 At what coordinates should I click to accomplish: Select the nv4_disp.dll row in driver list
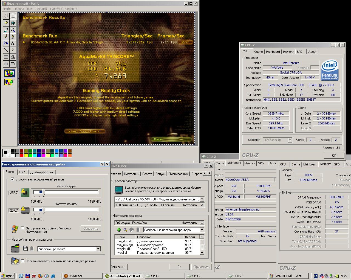click(157, 241)
